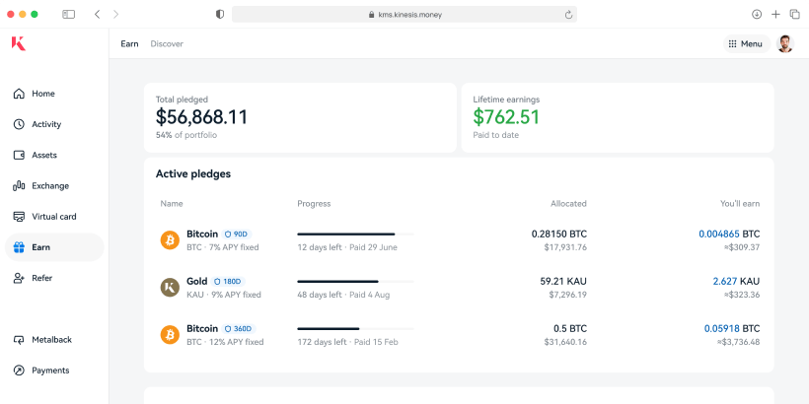
Task: Click the 180D lock badge on Gold
Action: pos(228,282)
